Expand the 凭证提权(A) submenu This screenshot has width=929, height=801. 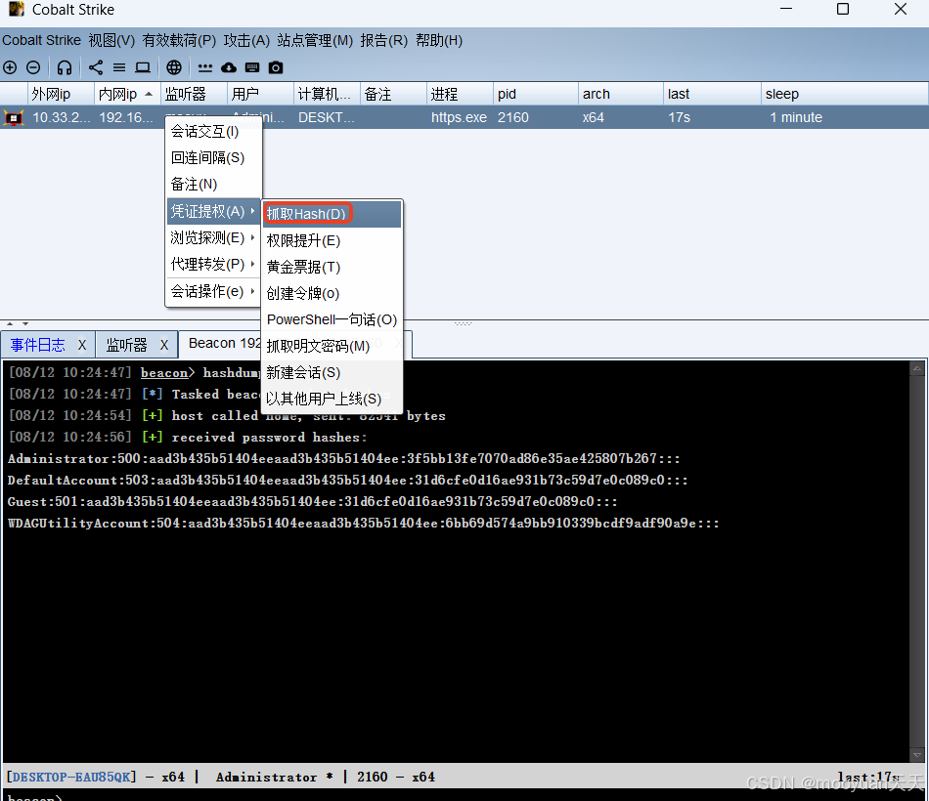(213, 211)
